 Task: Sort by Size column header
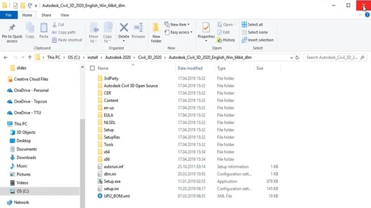pyautogui.click(x=260, y=68)
